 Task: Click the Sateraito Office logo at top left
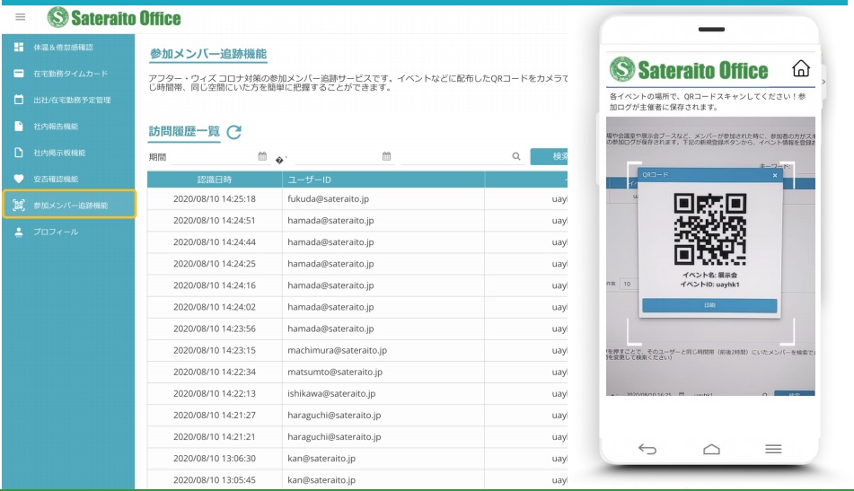114,18
